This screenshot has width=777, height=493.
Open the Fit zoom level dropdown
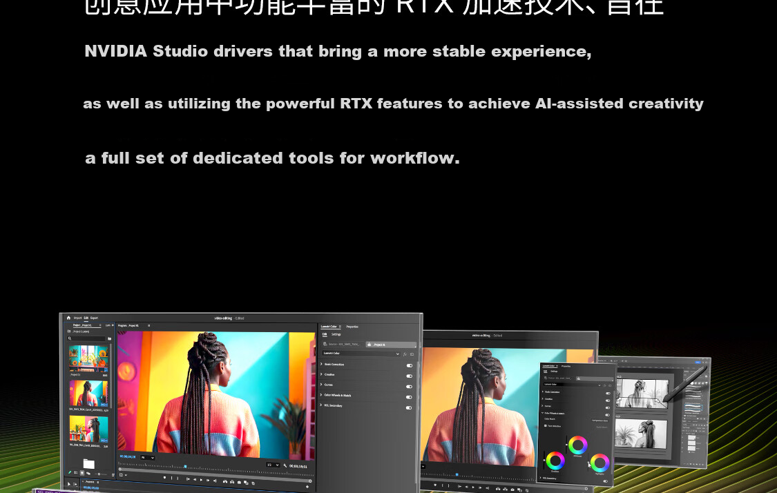[148, 457]
